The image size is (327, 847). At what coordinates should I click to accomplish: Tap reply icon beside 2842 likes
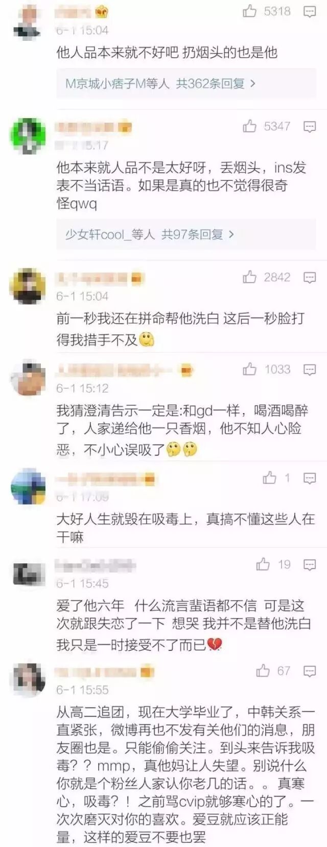click(310, 278)
